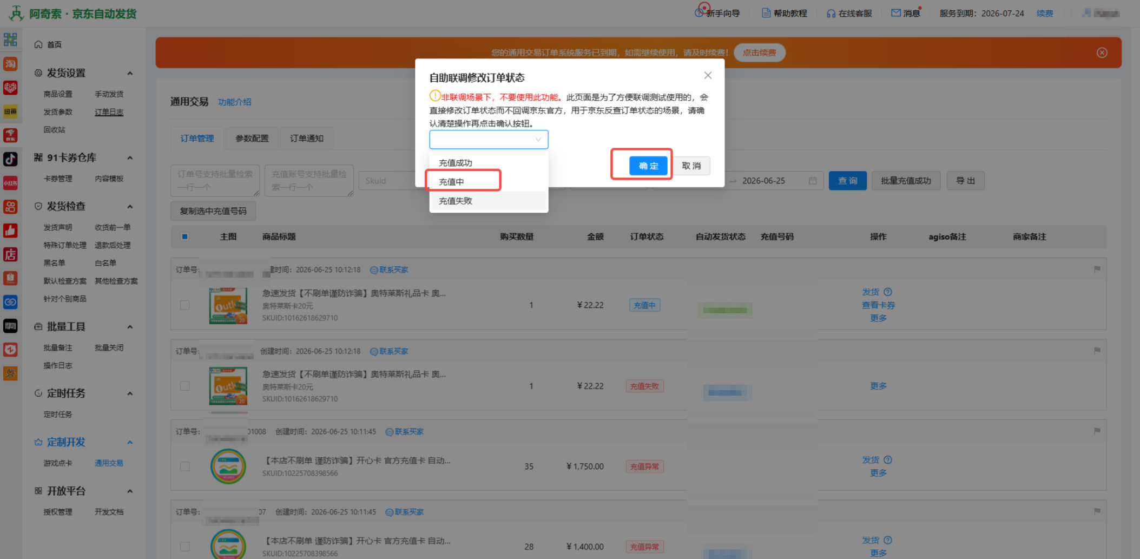This screenshot has height=559, width=1140.
Task: Click the 首页 home icon
Action: click(x=38, y=44)
